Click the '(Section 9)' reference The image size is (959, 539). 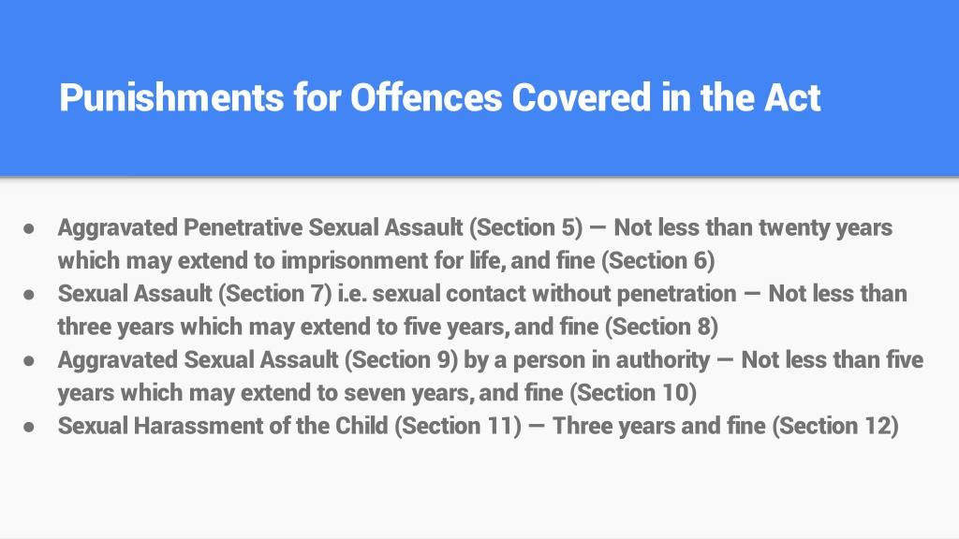(401, 359)
